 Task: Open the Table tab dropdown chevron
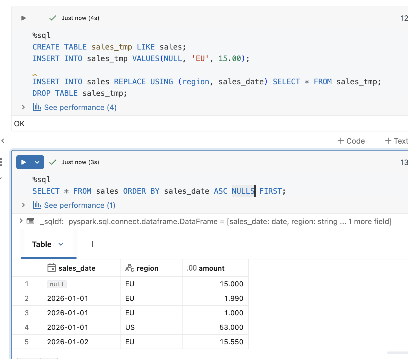(x=61, y=244)
